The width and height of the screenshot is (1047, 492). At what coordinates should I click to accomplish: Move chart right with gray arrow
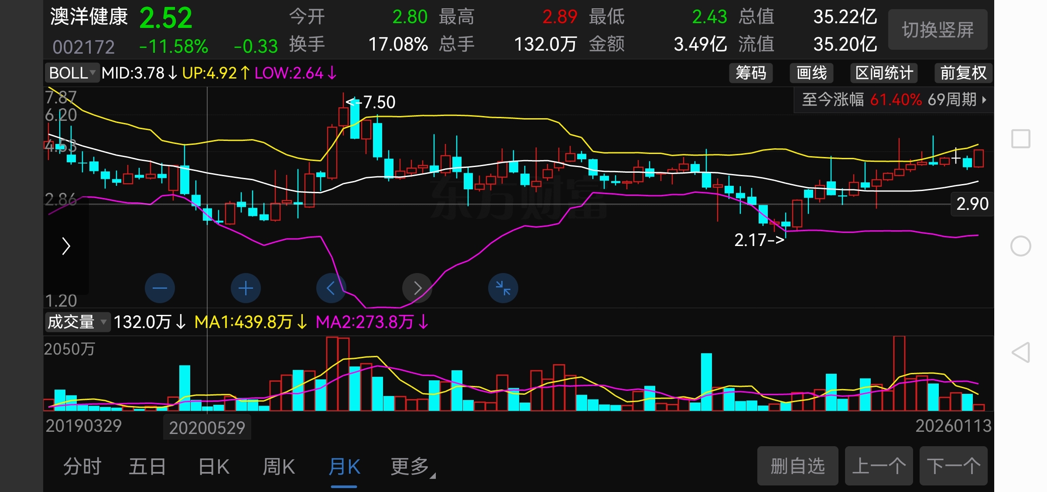pos(417,288)
